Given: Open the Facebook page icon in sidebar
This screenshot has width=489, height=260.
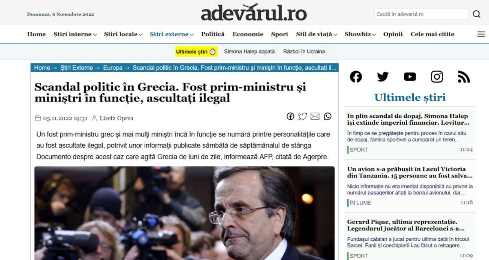Looking at the screenshot, I should click(x=356, y=77).
